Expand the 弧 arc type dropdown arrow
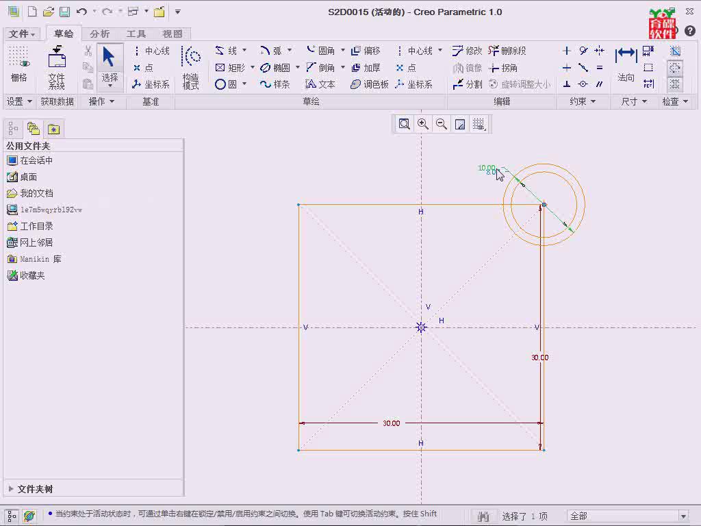This screenshot has height=526, width=701. 290,50
